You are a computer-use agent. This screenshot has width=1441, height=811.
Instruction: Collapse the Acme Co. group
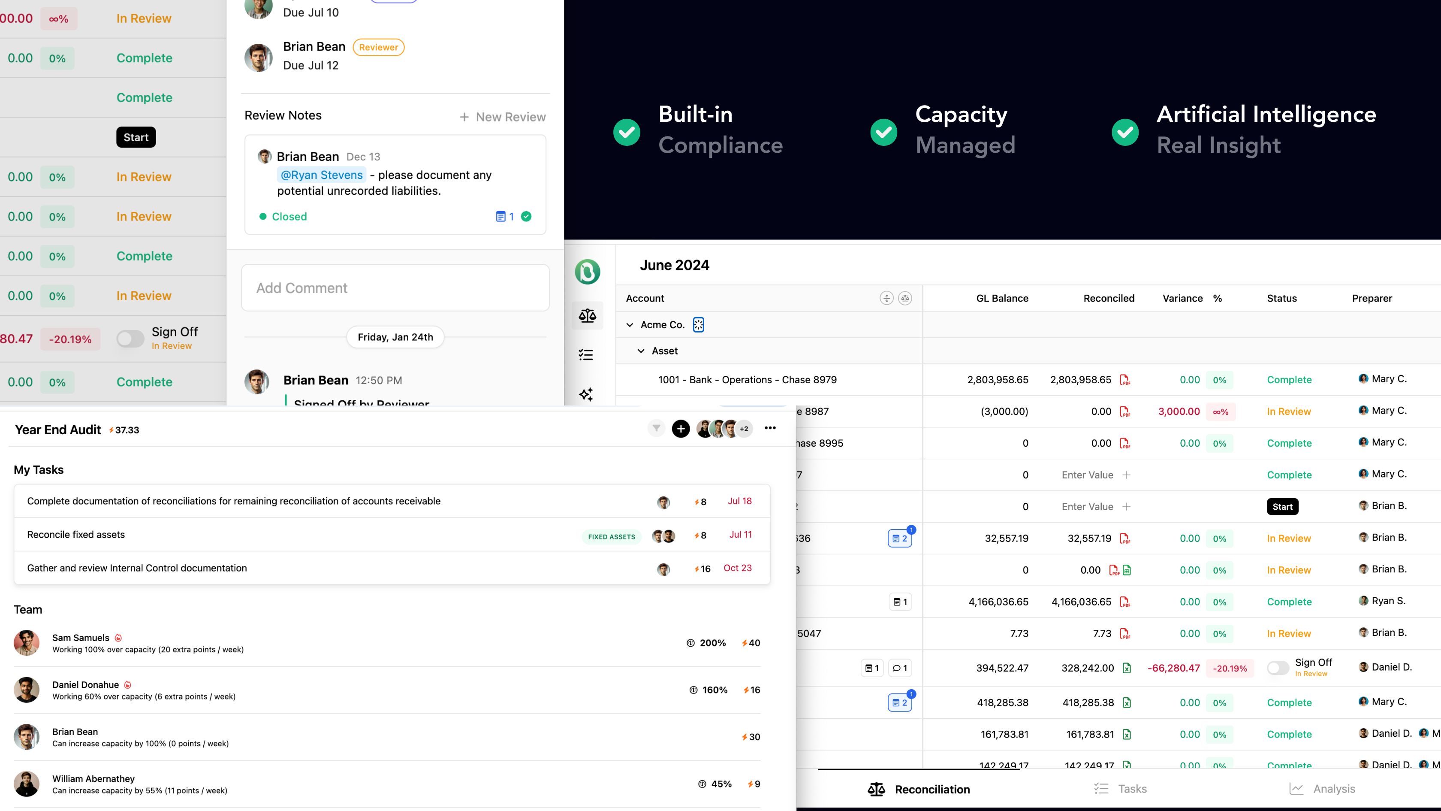[630, 325]
